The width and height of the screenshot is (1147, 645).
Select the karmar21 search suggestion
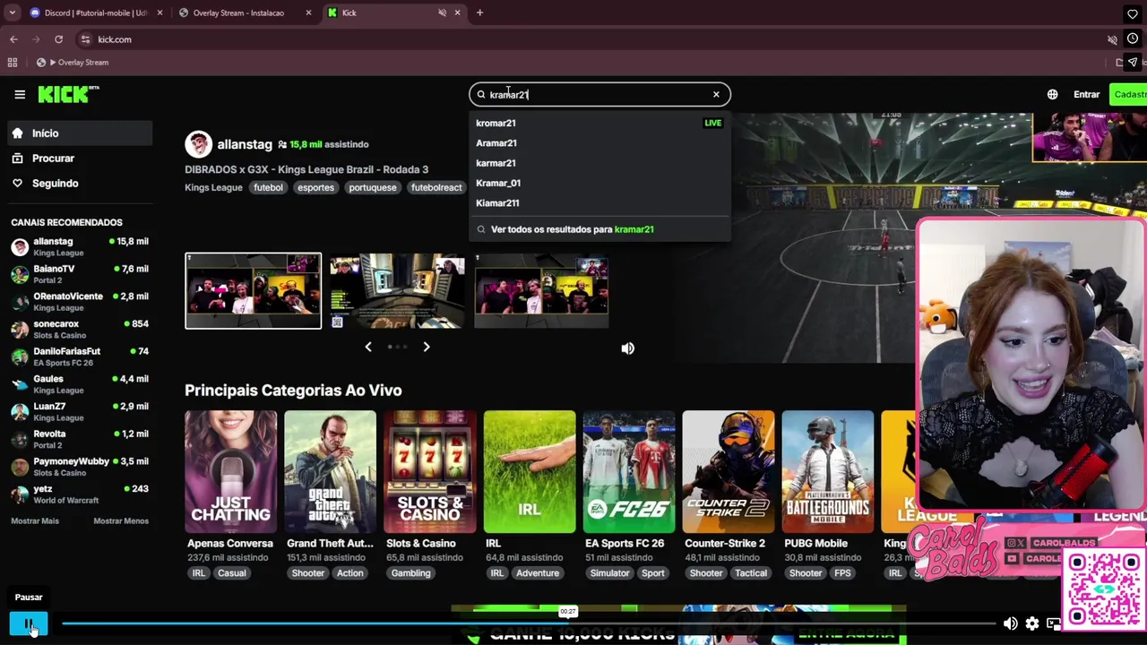coord(599,163)
